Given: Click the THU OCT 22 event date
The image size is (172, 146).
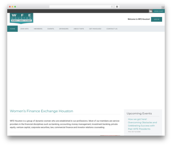Looking at the screenshot, I should click(134, 132).
